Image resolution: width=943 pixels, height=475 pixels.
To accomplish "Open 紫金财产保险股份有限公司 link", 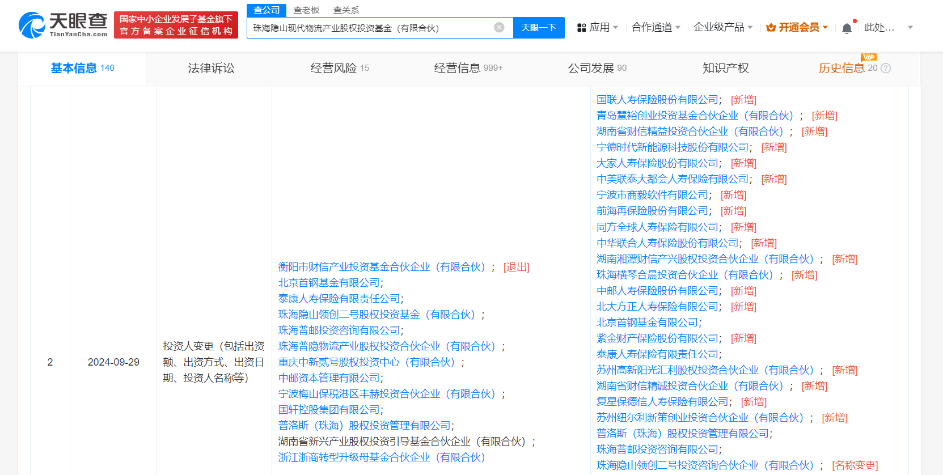I will (x=657, y=338).
